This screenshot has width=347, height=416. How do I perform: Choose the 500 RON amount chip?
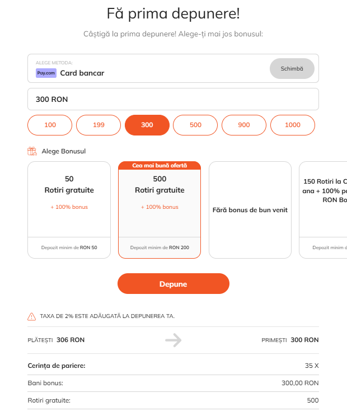(x=195, y=125)
